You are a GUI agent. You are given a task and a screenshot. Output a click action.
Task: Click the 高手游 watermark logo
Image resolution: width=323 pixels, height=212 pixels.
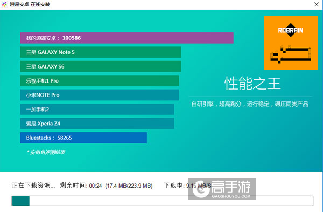[x=222, y=189]
